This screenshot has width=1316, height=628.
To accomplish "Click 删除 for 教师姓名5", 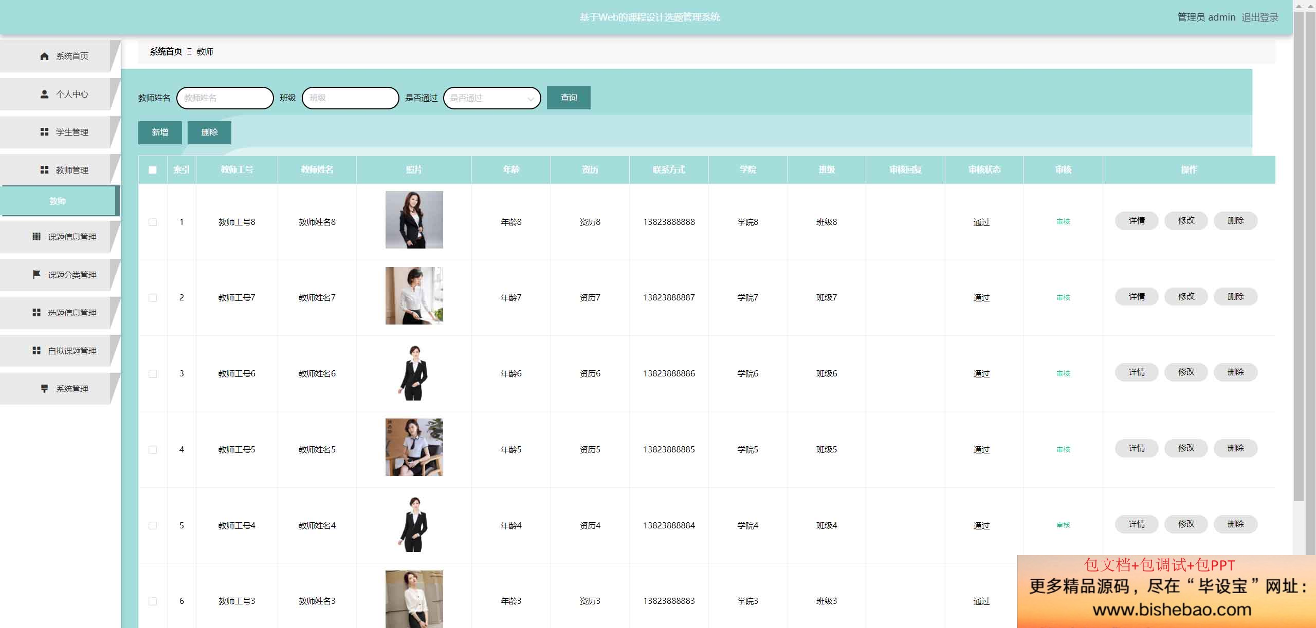I will point(1235,448).
